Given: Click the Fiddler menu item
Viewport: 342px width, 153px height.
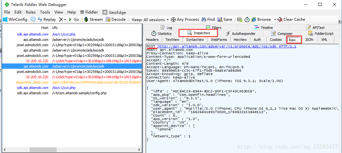Looking at the screenshot, I should (89, 12).
